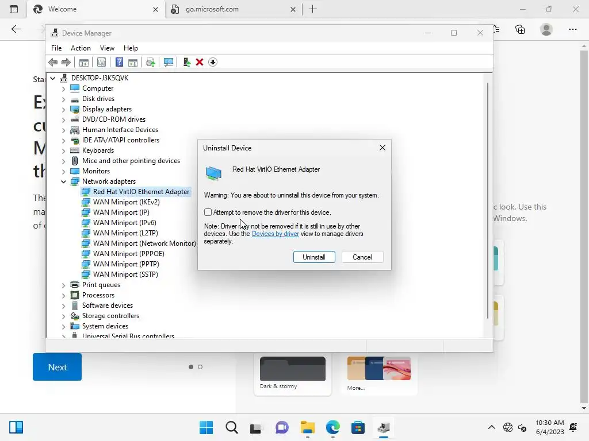Open clock showing 10:30 AM 6/4/2023
The width and height of the screenshot is (589, 441).
click(549, 427)
